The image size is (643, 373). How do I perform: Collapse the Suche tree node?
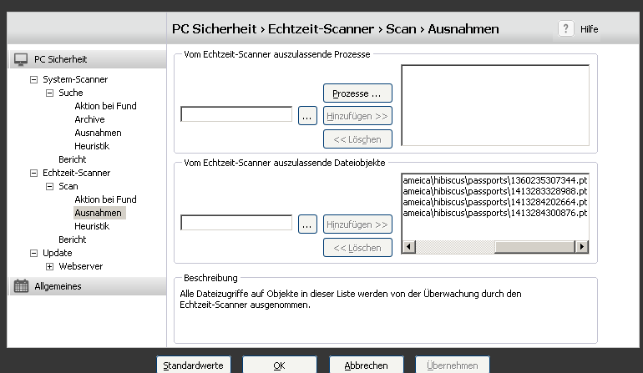[49, 93]
